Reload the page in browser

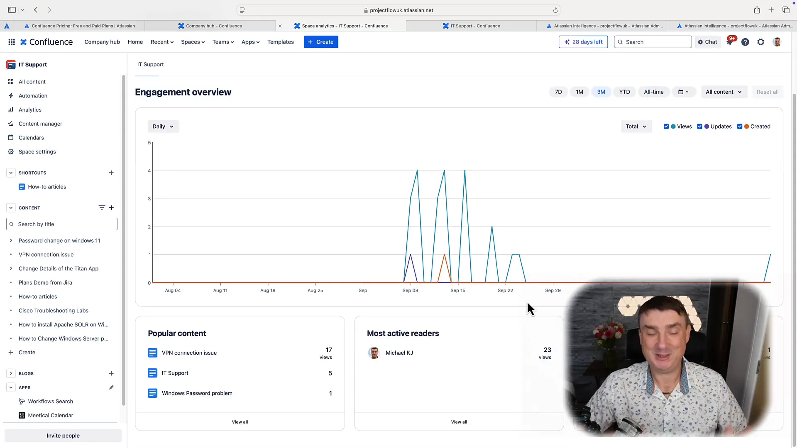pyautogui.click(x=555, y=10)
